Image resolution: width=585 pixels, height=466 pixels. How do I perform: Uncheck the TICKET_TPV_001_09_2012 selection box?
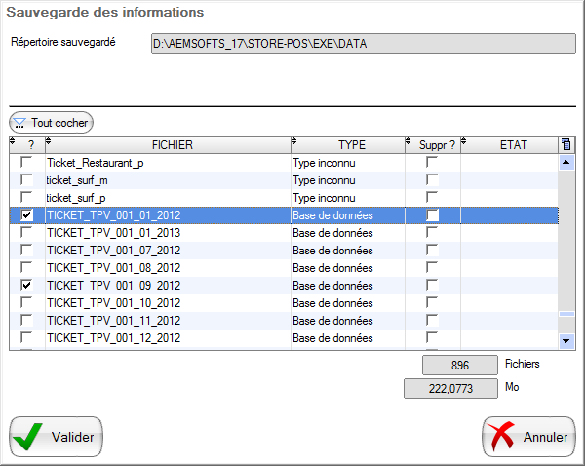(x=27, y=285)
